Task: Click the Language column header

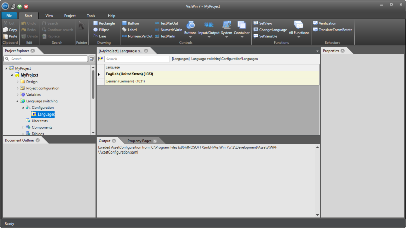Action: coord(212,67)
